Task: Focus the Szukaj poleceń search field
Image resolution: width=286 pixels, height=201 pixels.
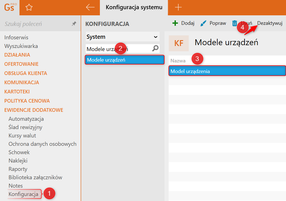Action: point(36,24)
